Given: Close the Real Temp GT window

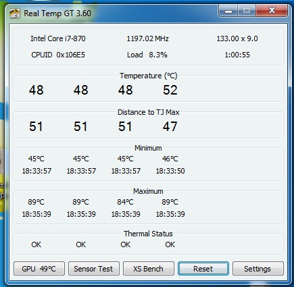Looking at the screenshot, I should (272, 11).
